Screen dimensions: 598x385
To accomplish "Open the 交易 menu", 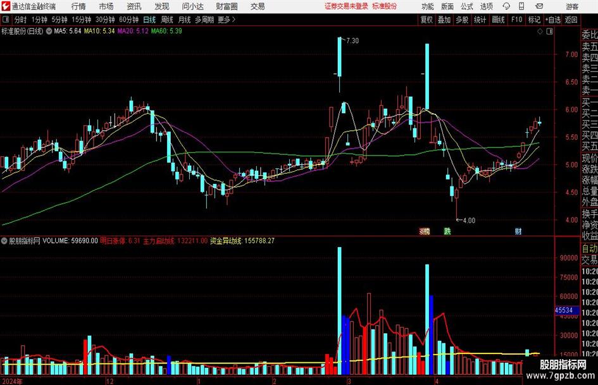I will tap(258, 6).
